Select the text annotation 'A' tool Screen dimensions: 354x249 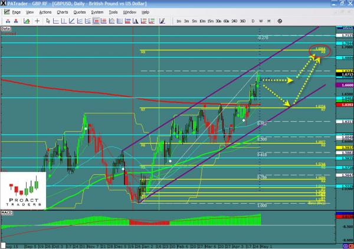click(x=135, y=21)
